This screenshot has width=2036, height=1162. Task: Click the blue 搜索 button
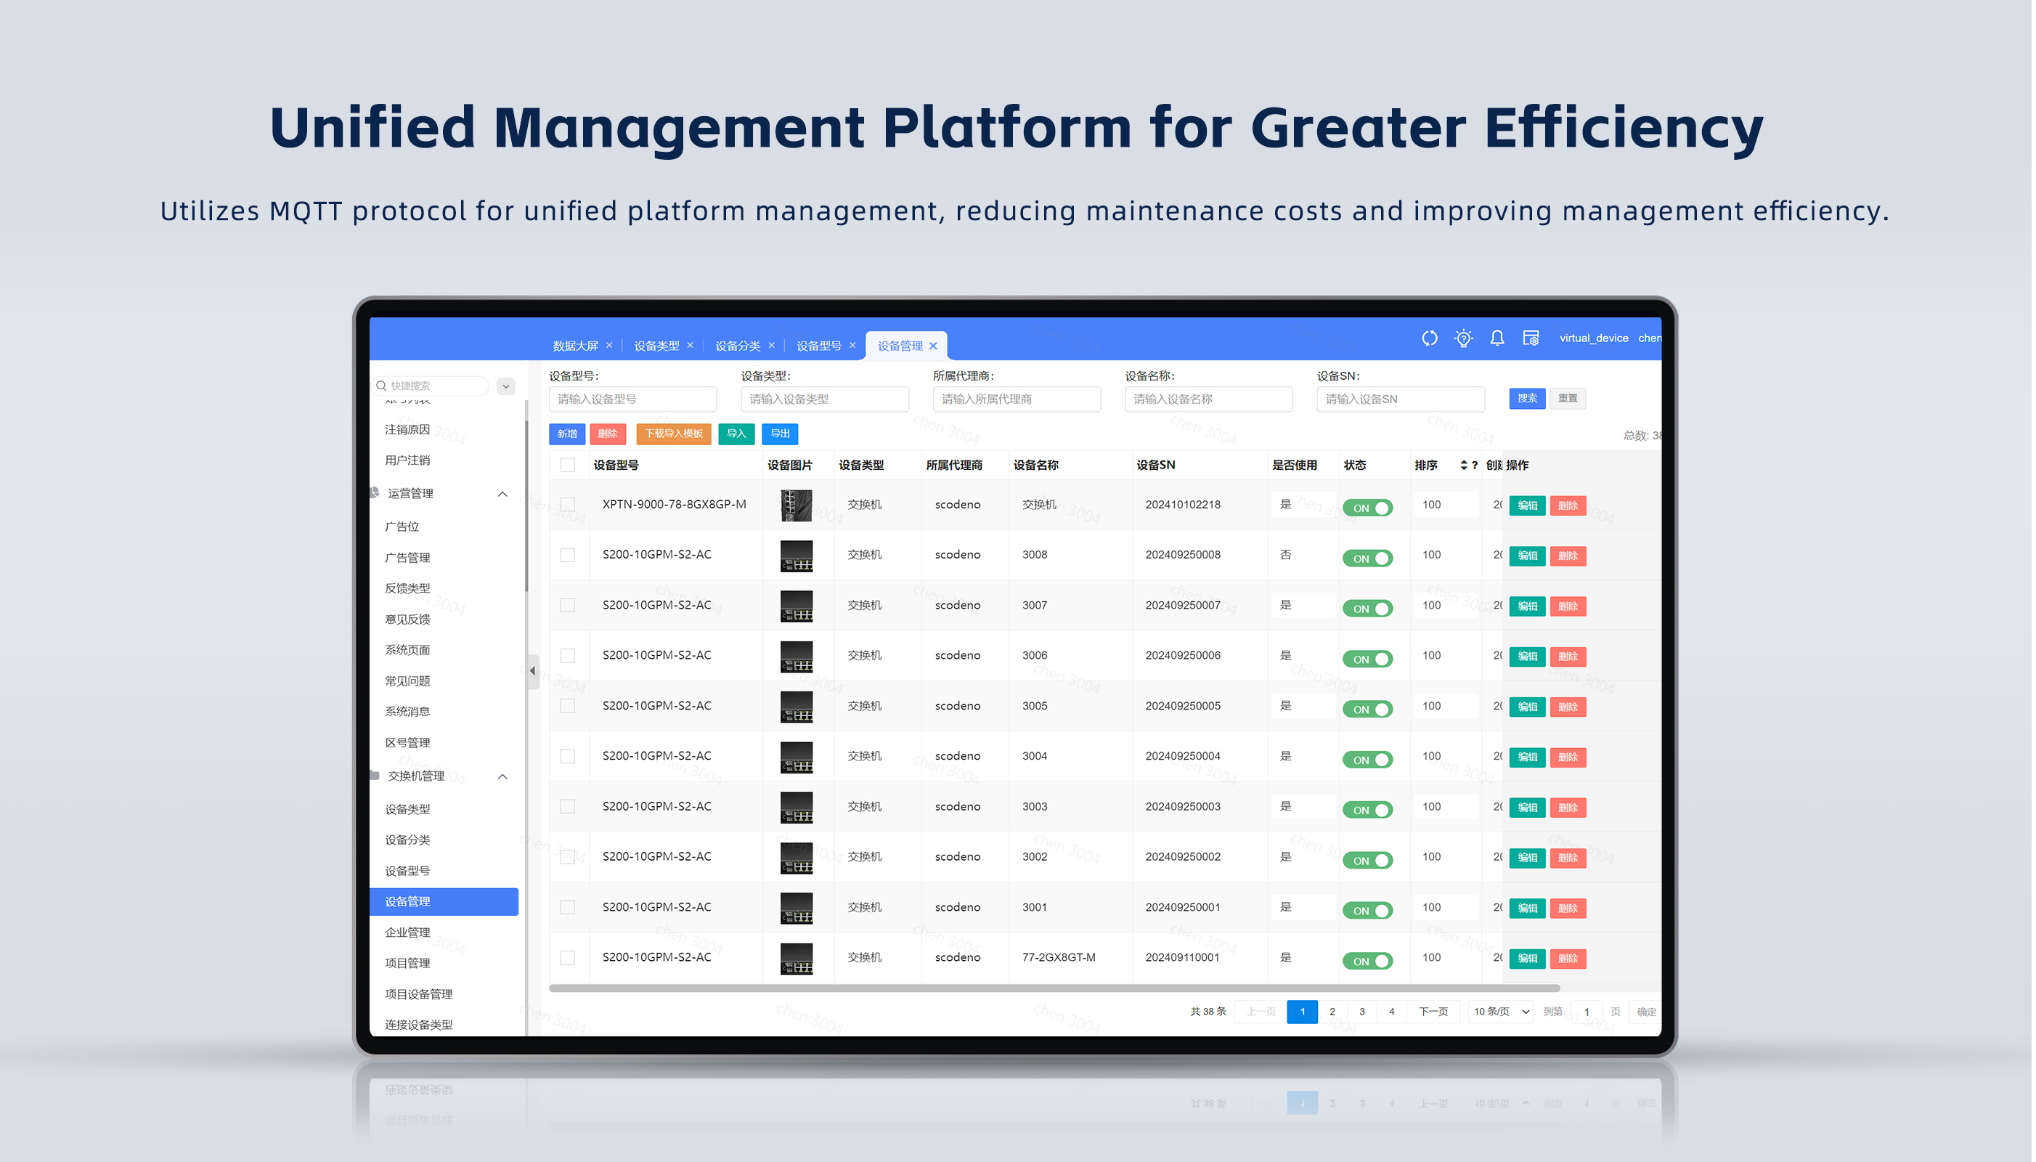[x=1526, y=398]
